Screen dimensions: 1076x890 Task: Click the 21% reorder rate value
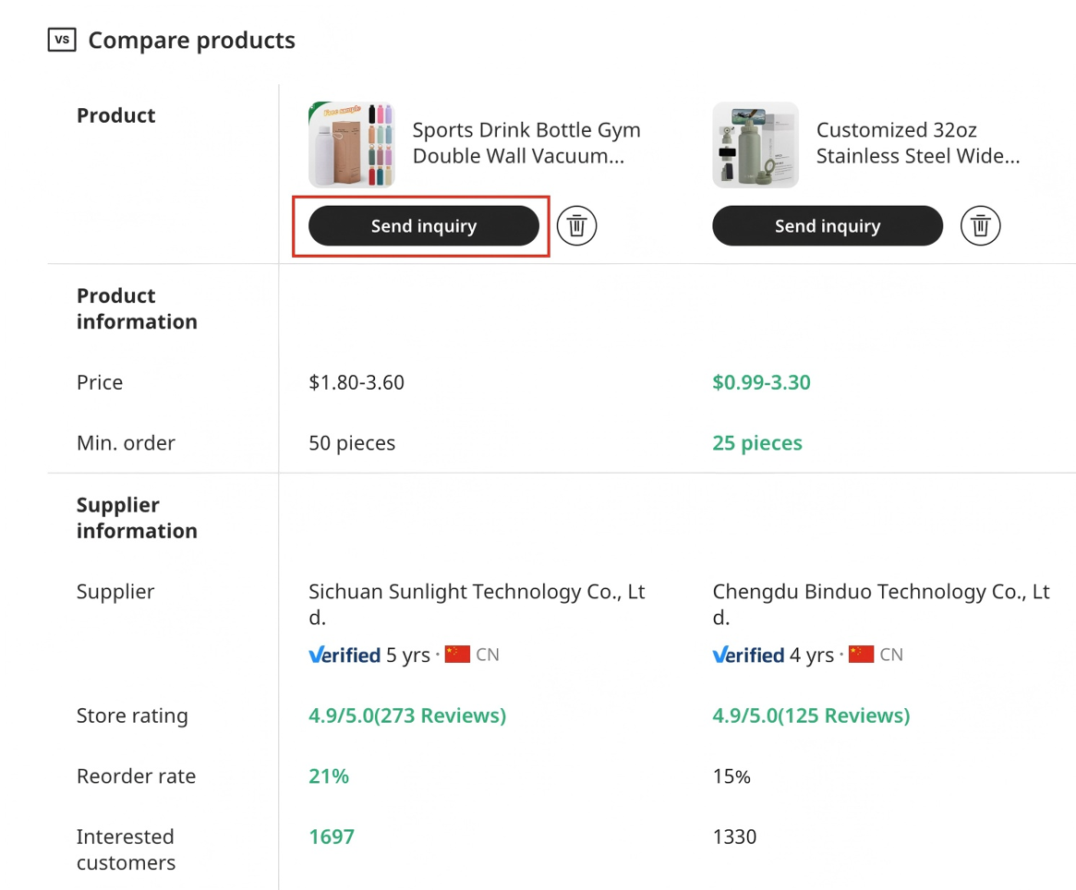(329, 776)
